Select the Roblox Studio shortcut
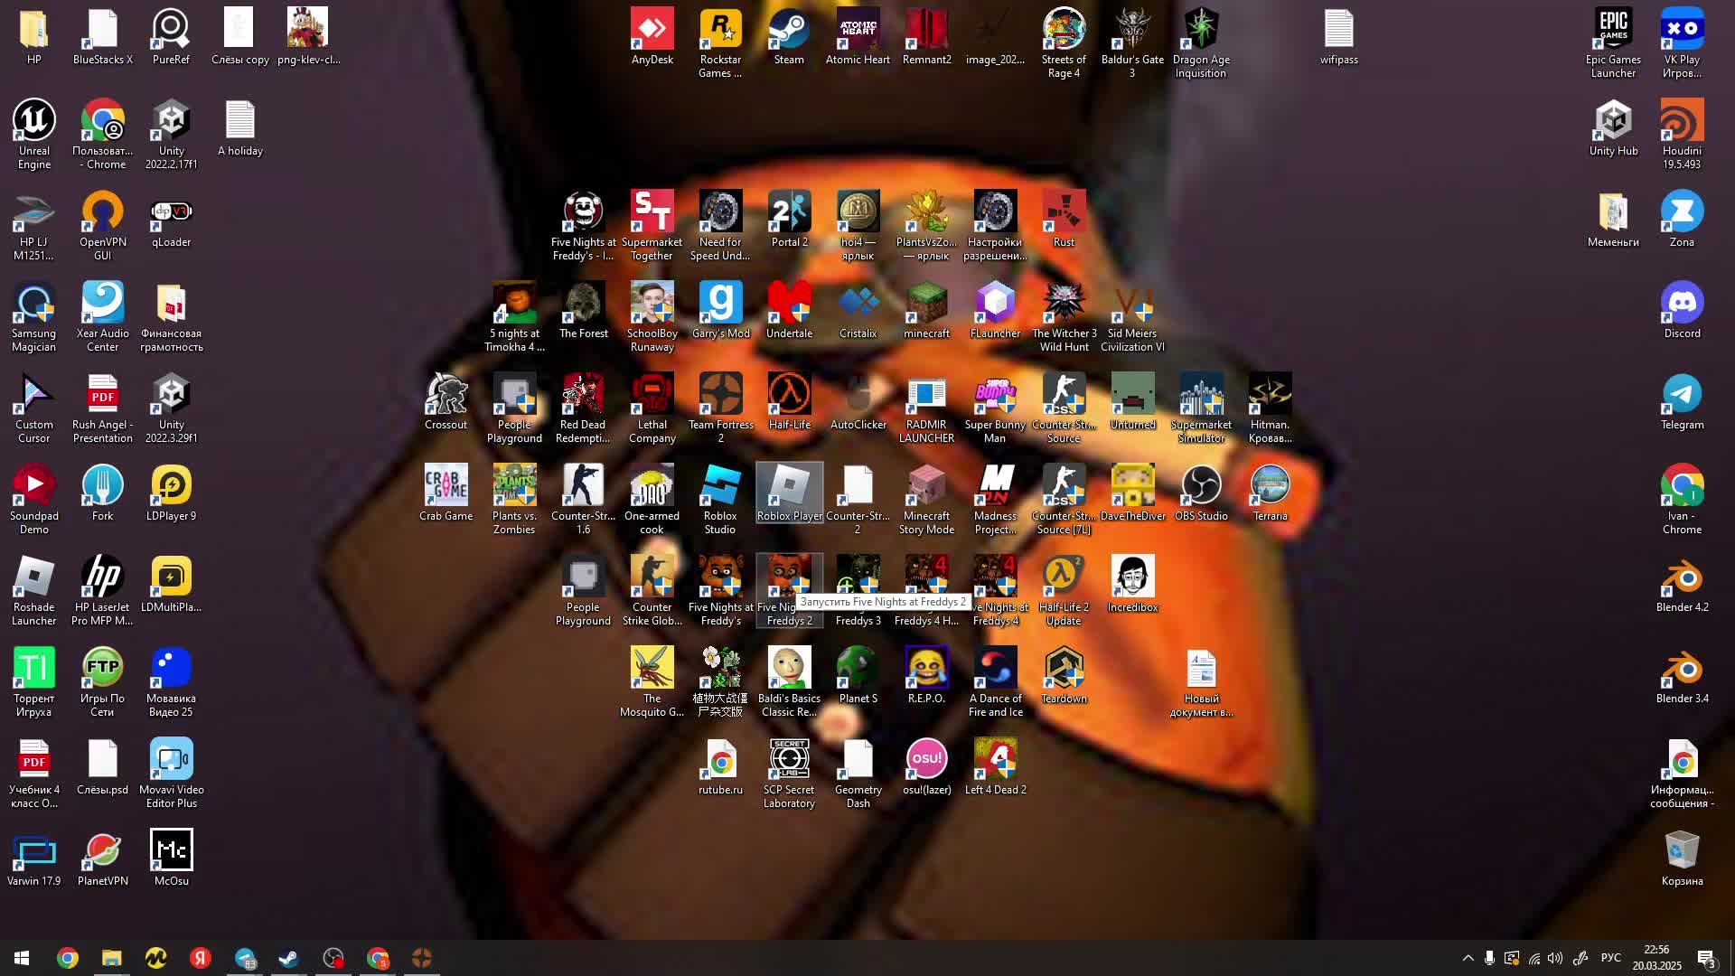Viewport: 1735px width, 976px height. coord(720,486)
